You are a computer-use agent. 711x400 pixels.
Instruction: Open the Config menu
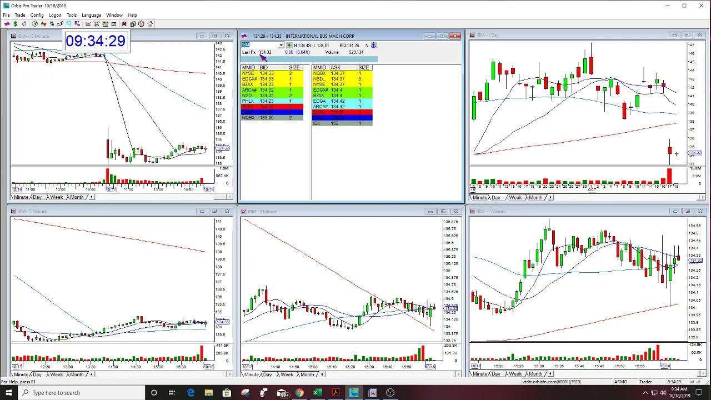[37, 15]
